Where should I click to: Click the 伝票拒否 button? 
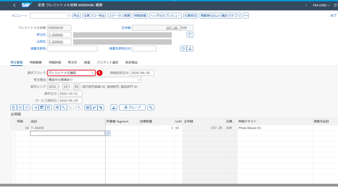[190, 16]
